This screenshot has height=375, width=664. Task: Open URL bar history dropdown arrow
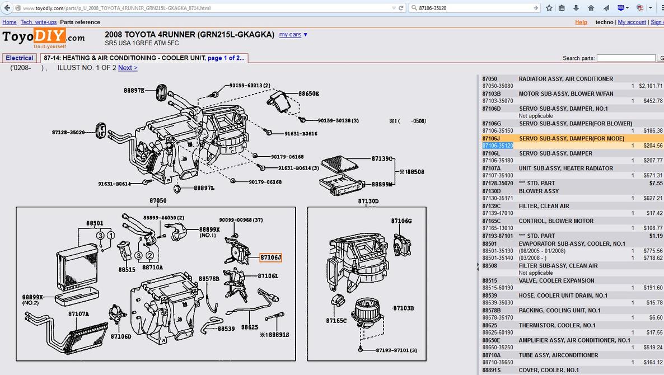coord(394,8)
